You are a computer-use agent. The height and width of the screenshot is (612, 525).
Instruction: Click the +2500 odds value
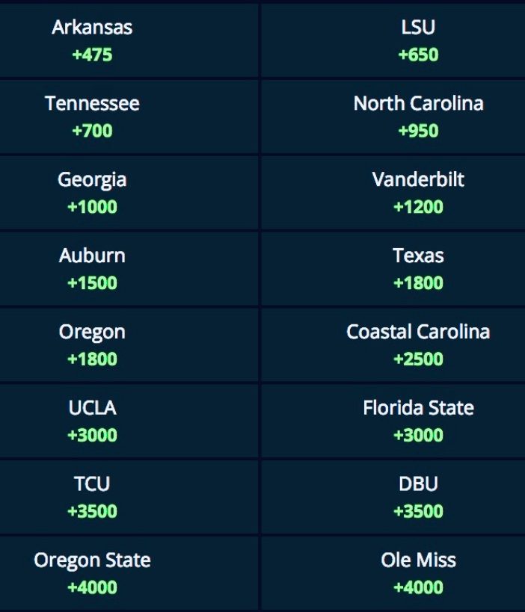[x=418, y=359]
